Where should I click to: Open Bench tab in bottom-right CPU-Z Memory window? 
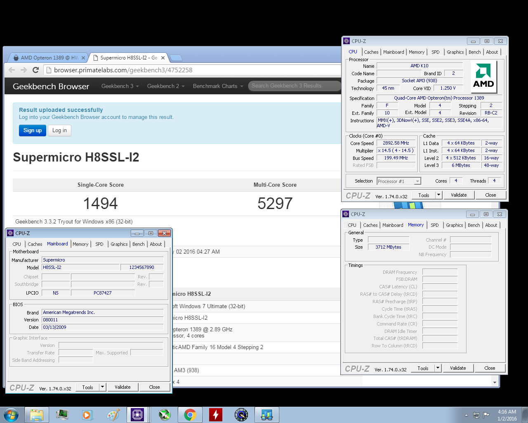point(474,225)
